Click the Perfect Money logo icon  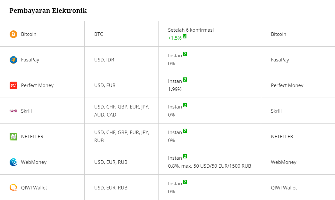coord(13,85)
